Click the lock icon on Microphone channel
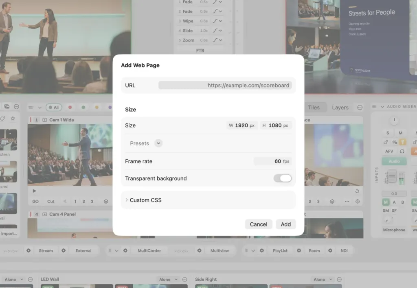The image size is (417, 288). (x=386, y=142)
